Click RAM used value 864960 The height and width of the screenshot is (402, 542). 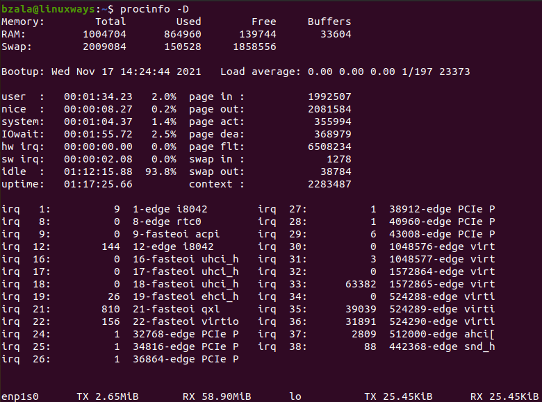click(x=183, y=34)
